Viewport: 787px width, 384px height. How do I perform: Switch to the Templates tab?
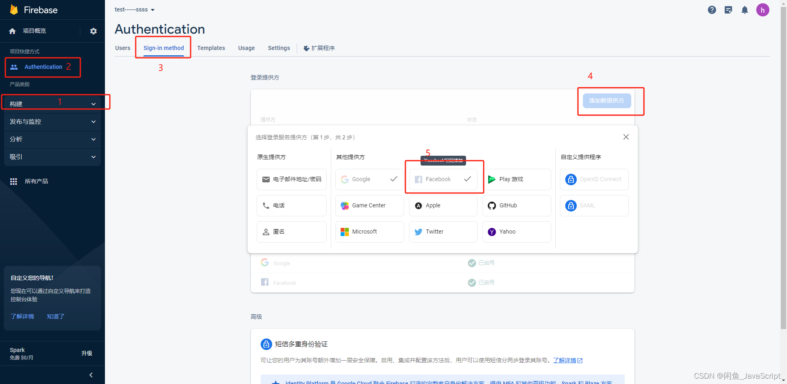[211, 48]
